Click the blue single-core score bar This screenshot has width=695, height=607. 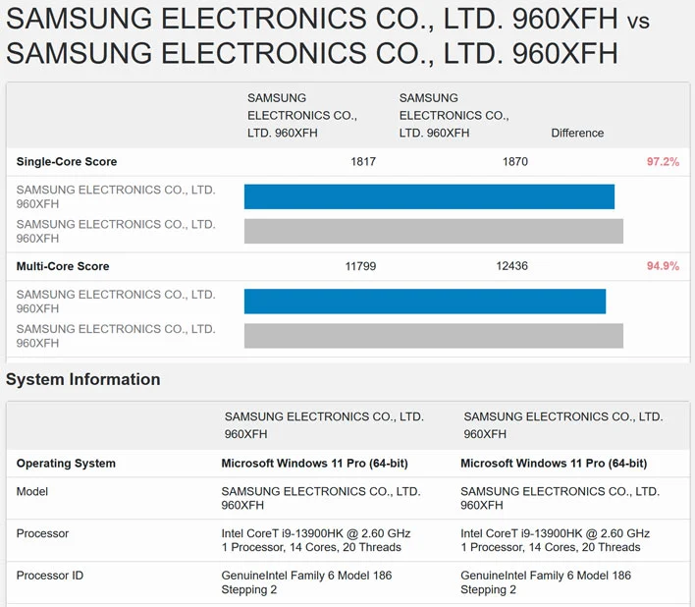(429, 196)
